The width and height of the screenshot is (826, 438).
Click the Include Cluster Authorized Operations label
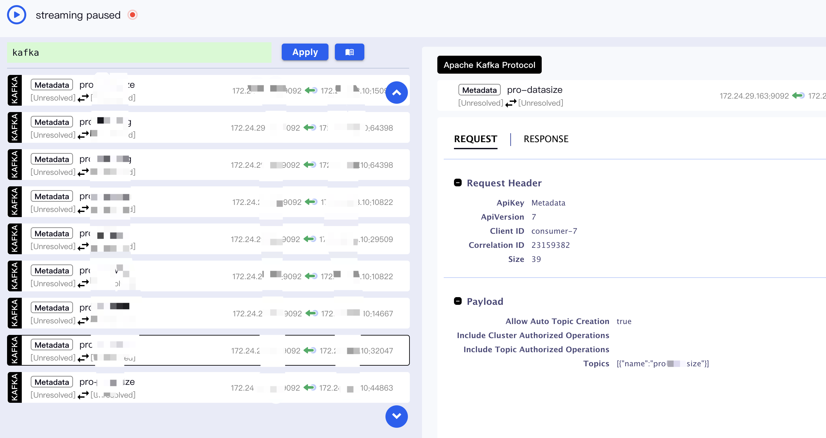click(x=533, y=336)
